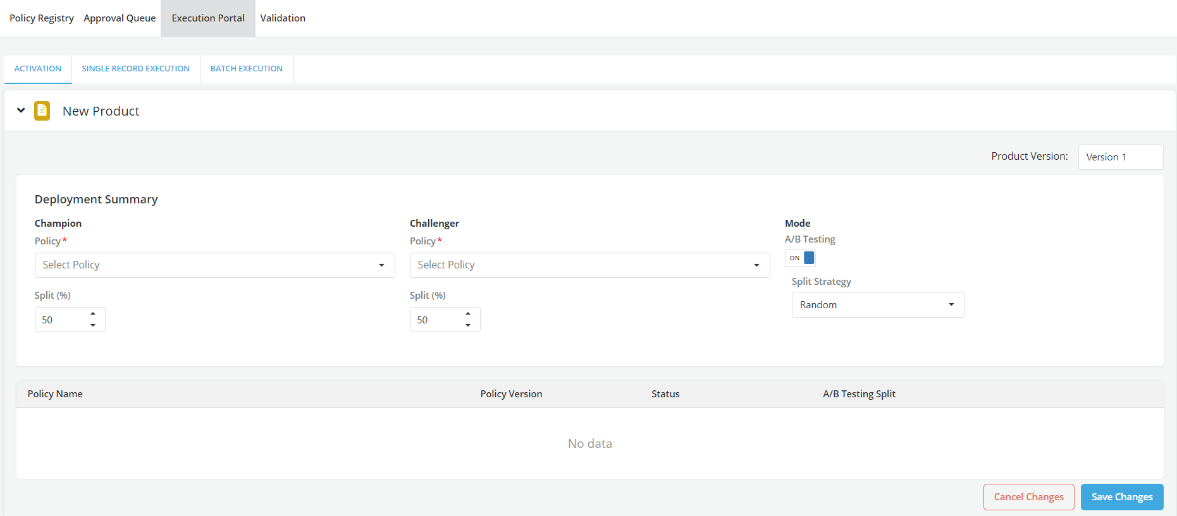The width and height of the screenshot is (1177, 516).
Task: Click the Product Version field
Action: (x=1120, y=157)
